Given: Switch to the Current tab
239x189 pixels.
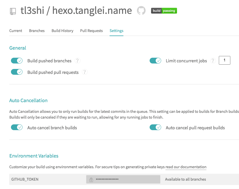Looking at the screenshot, I should coord(16,31).
